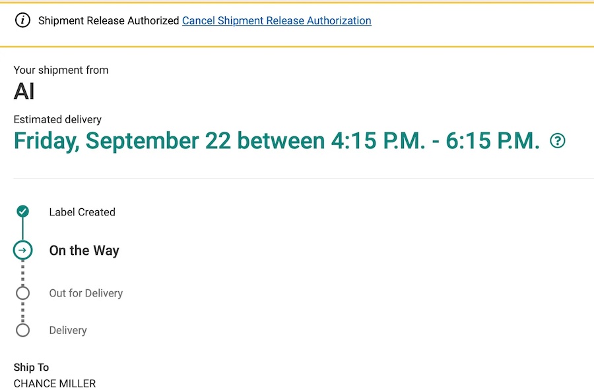The height and width of the screenshot is (390, 594).
Task: Select the Label Created step text
Action: [x=82, y=212]
